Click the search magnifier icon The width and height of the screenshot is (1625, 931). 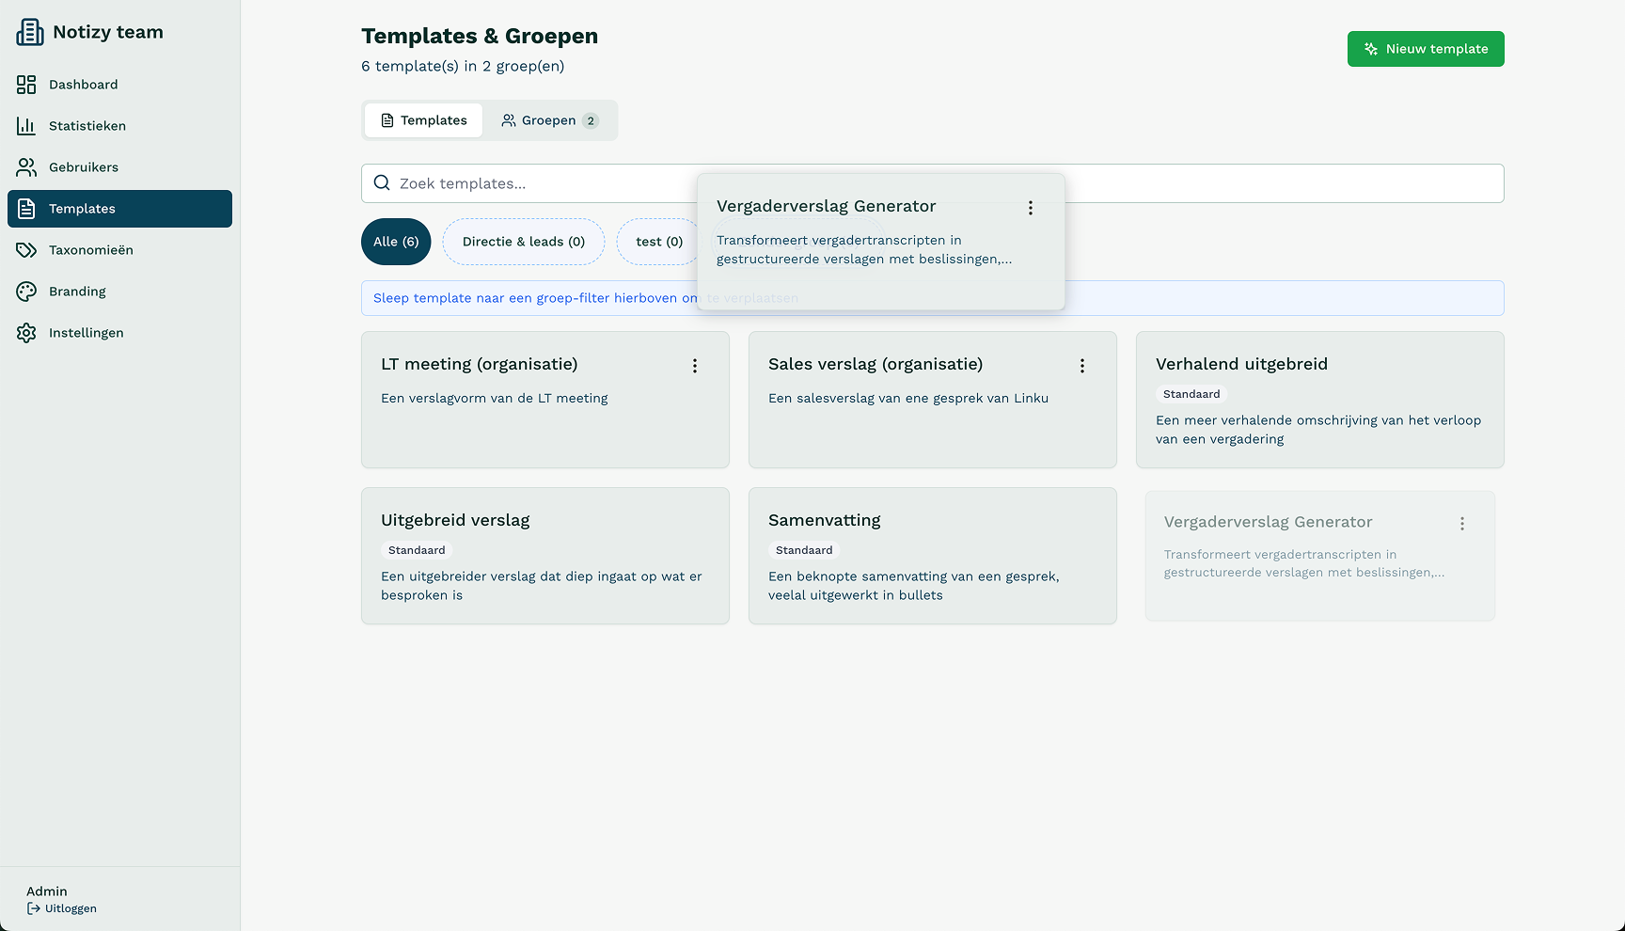click(x=382, y=183)
